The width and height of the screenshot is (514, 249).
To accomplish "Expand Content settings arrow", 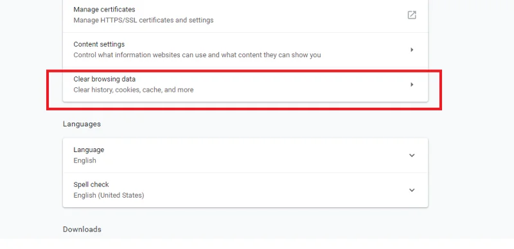I will point(412,50).
